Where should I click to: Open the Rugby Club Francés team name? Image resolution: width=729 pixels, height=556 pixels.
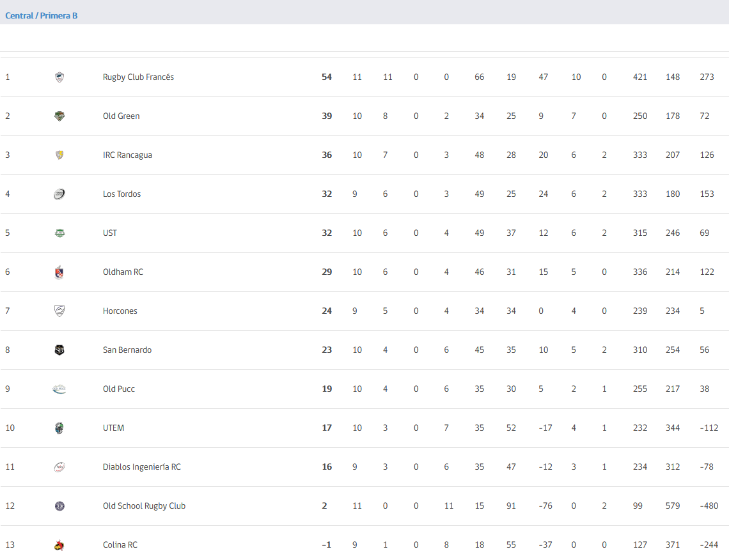click(x=138, y=77)
